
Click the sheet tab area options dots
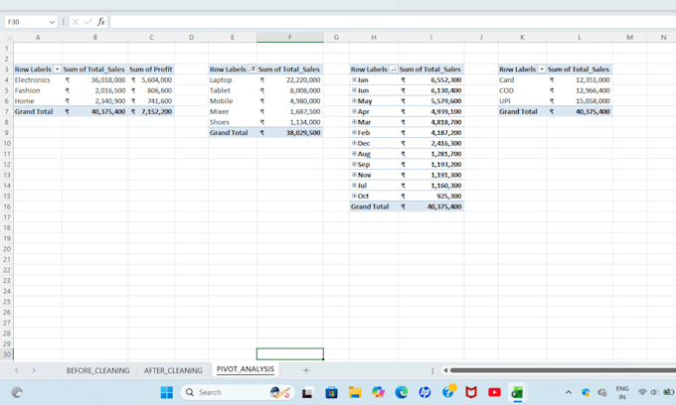pos(432,370)
